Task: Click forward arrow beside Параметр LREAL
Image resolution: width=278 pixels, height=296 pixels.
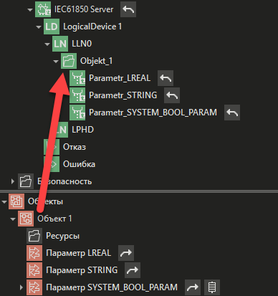Action: (126, 253)
